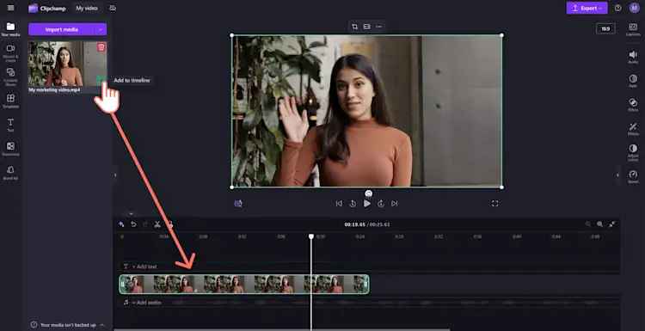
Task: Fit timeline to screen
Action: (612, 224)
